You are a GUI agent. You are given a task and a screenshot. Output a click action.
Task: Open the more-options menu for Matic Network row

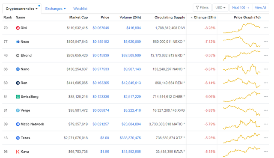(x=266, y=124)
